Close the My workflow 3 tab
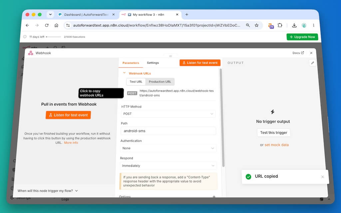 177,15
